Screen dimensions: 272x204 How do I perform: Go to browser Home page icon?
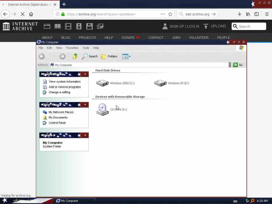pos(31,14)
